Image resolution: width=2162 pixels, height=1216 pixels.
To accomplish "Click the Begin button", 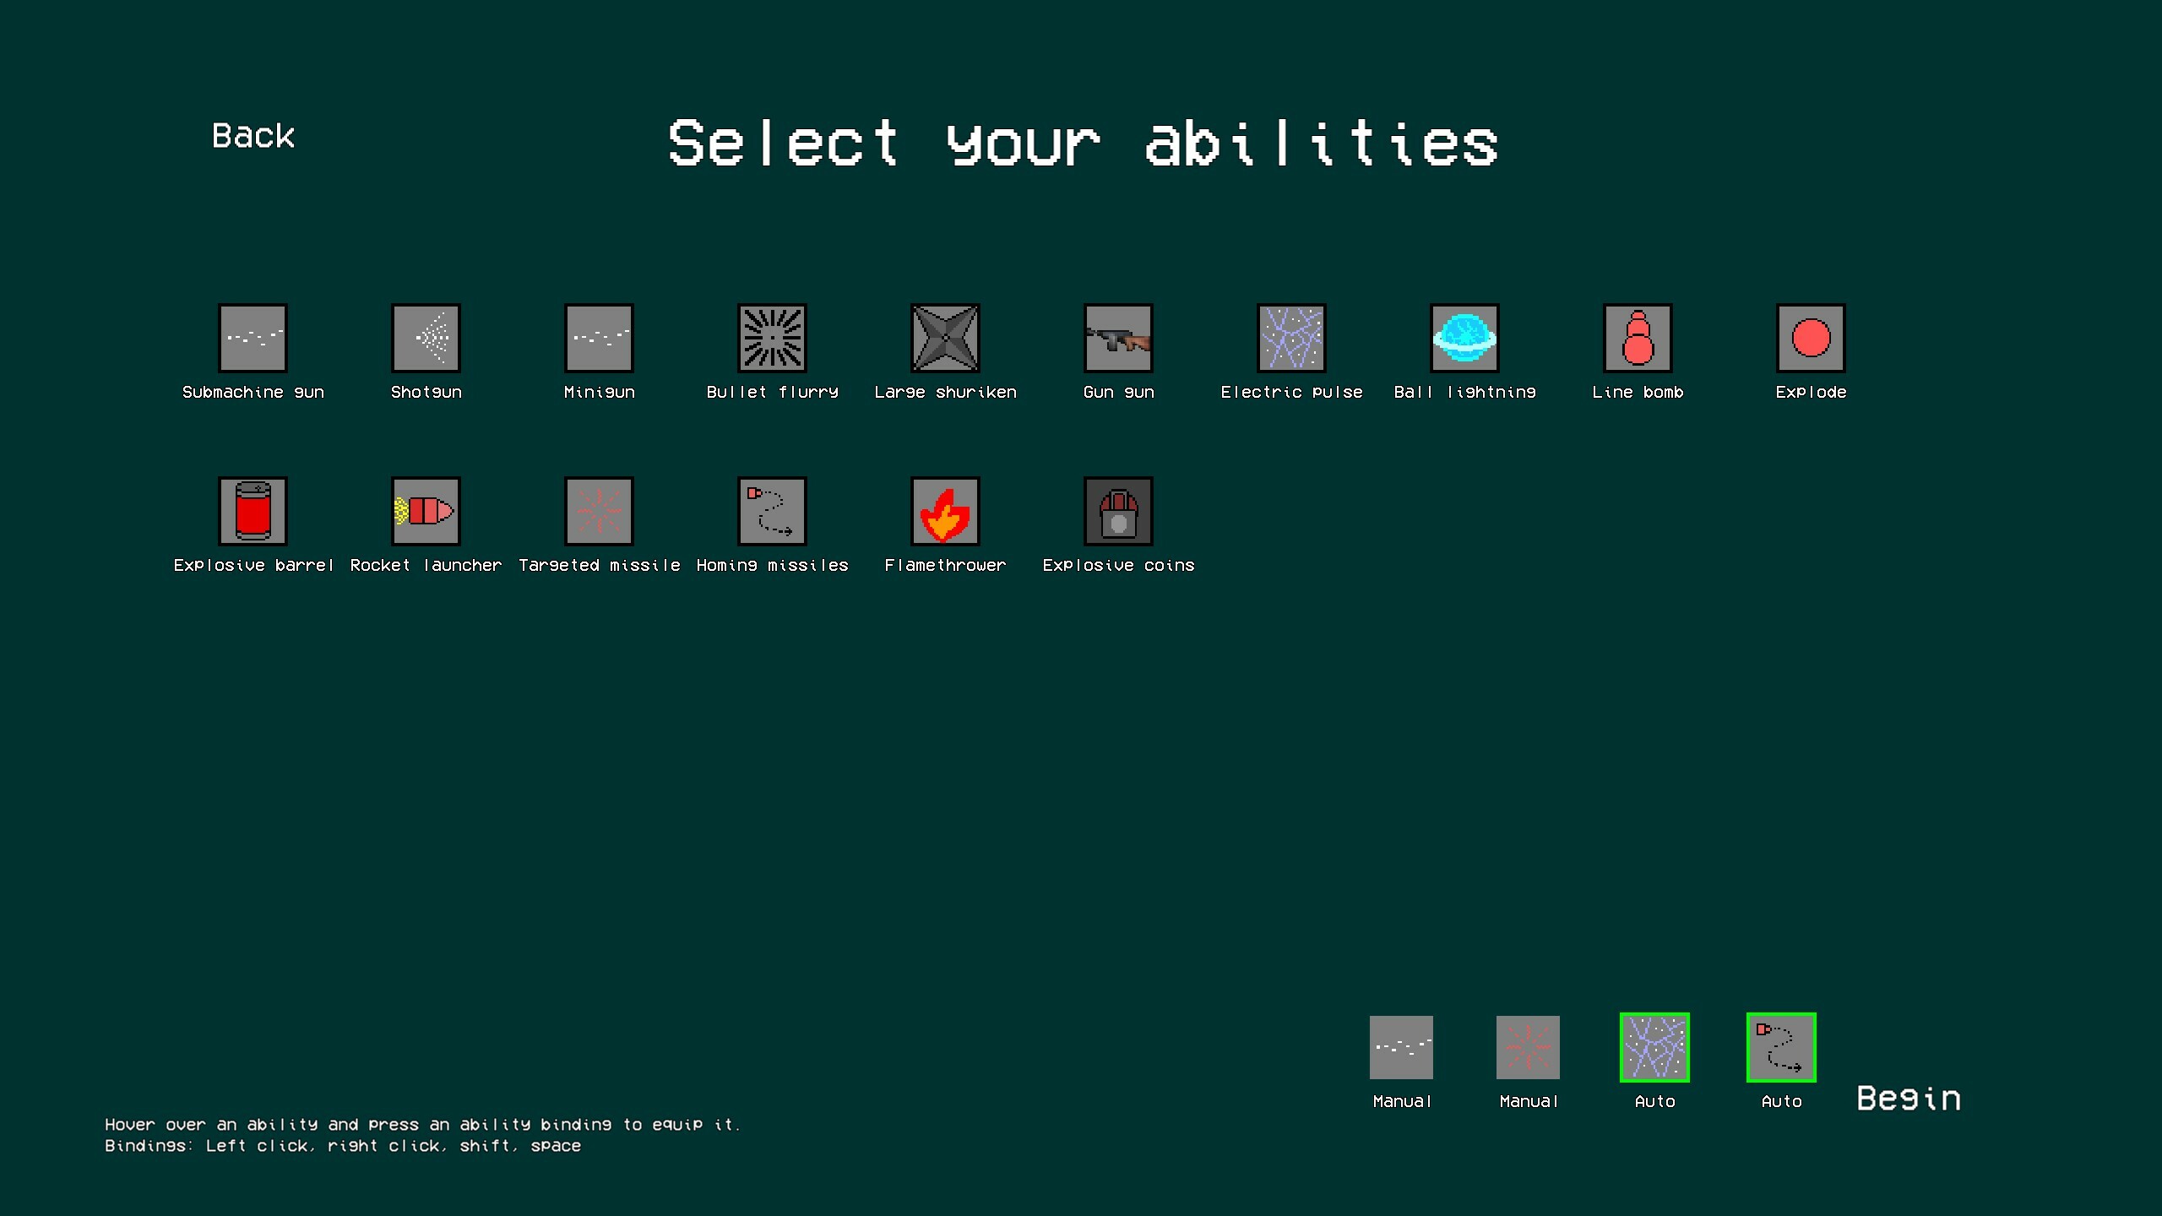I will tap(1909, 1098).
